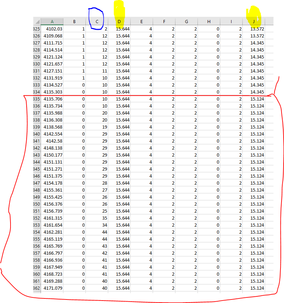This screenshot has width=284, height=303.
Task: Click cell containing 4121.124
Action: click(52, 57)
